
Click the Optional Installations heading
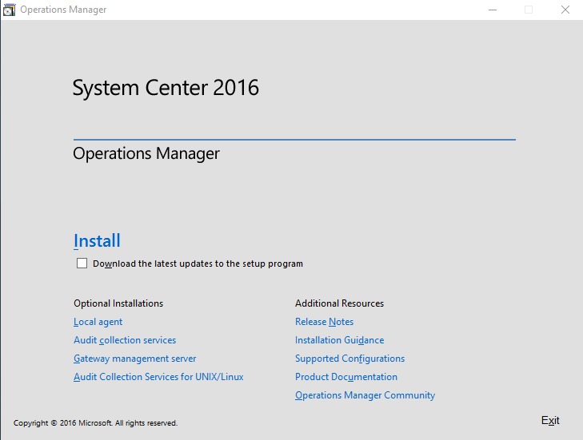tap(118, 303)
